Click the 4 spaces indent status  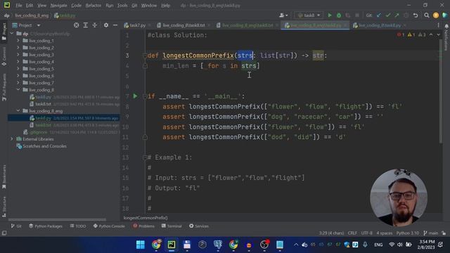click(385, 233)
